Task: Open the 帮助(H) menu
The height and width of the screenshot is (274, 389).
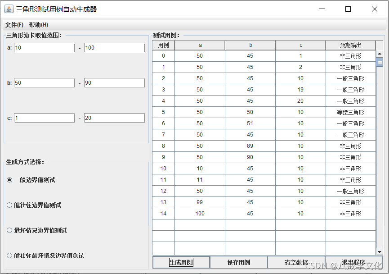Action: pos(39,25)
